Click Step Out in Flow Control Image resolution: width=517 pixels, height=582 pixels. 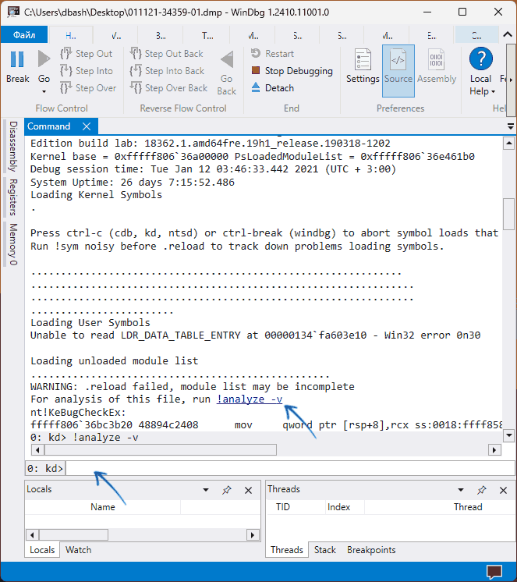coord(86,54)
